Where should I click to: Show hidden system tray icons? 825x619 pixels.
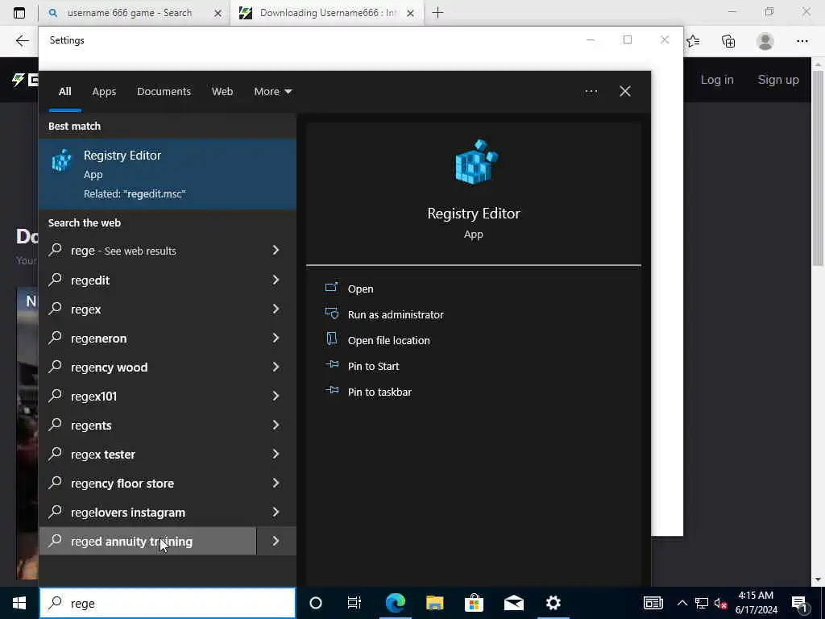[682, 603]
